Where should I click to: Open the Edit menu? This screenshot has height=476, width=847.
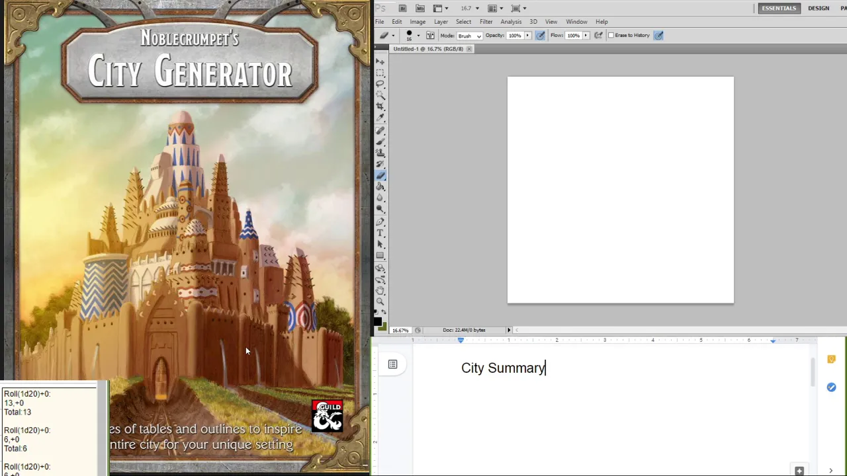click(396, 22)
